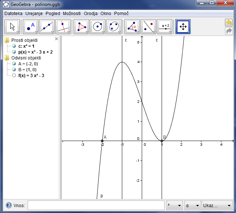236x213 pixels.
Task: Hide polynomial p(x) via its bullet
Action: pos(14,52)
